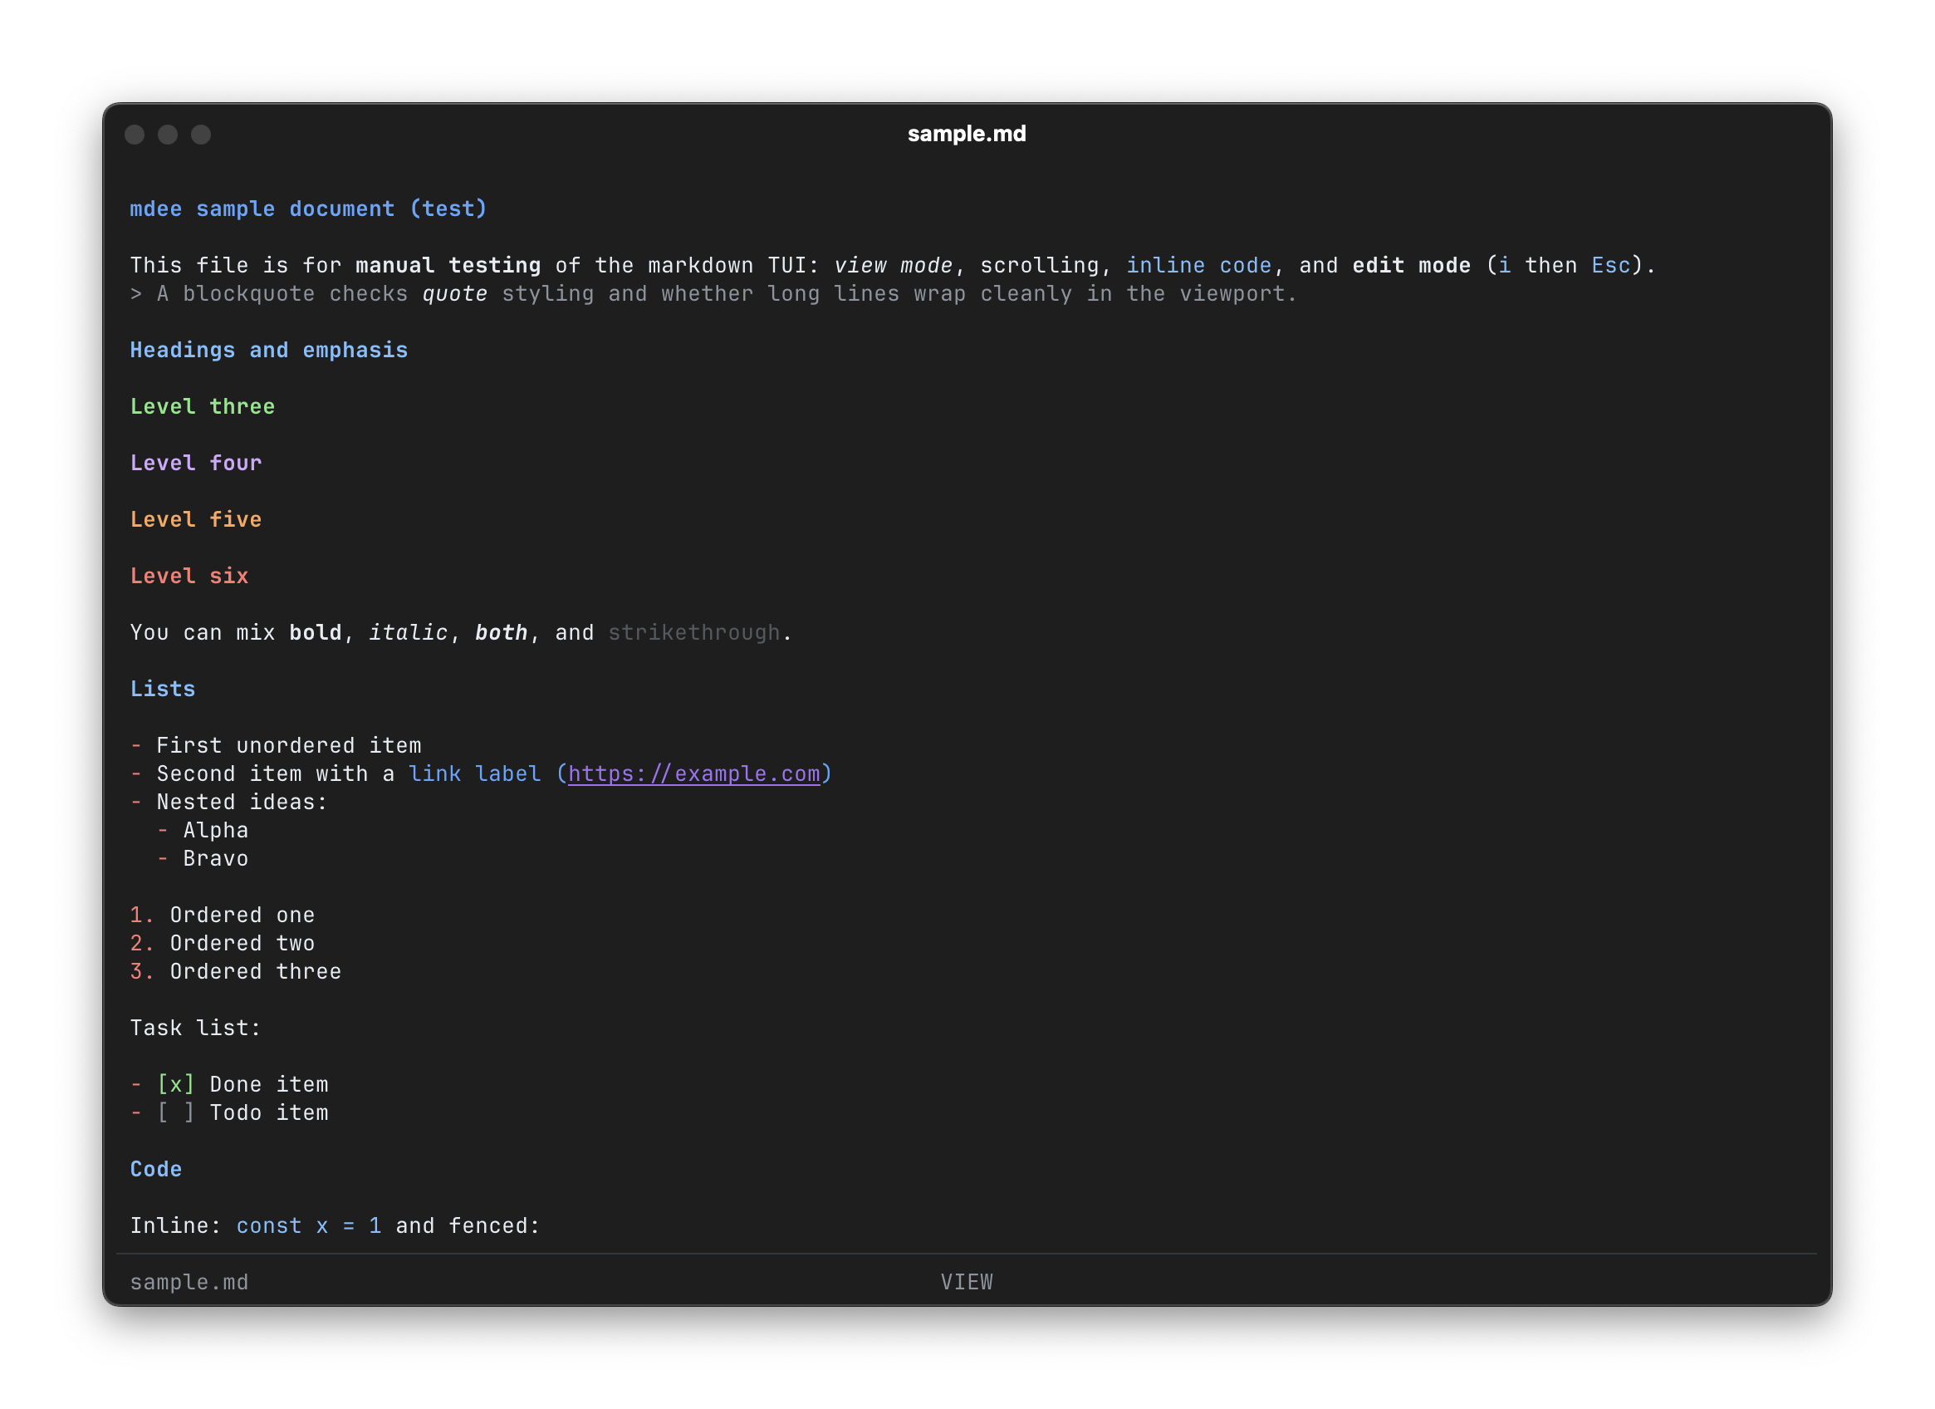
Task: Click the Lists section heading
Action: [x=162, y=689]
